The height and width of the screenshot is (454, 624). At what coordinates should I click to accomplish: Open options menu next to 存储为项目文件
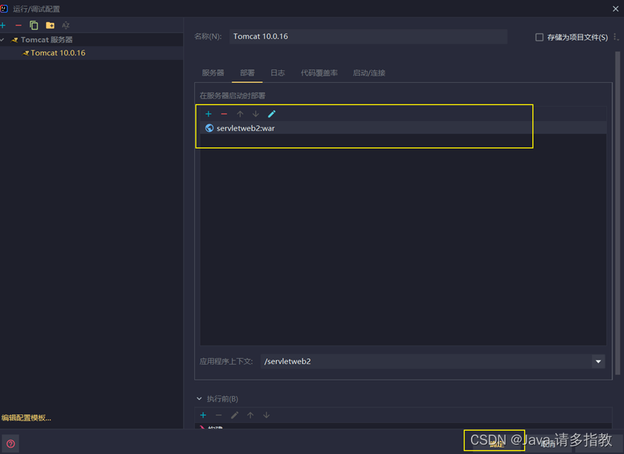pos(615,37)
